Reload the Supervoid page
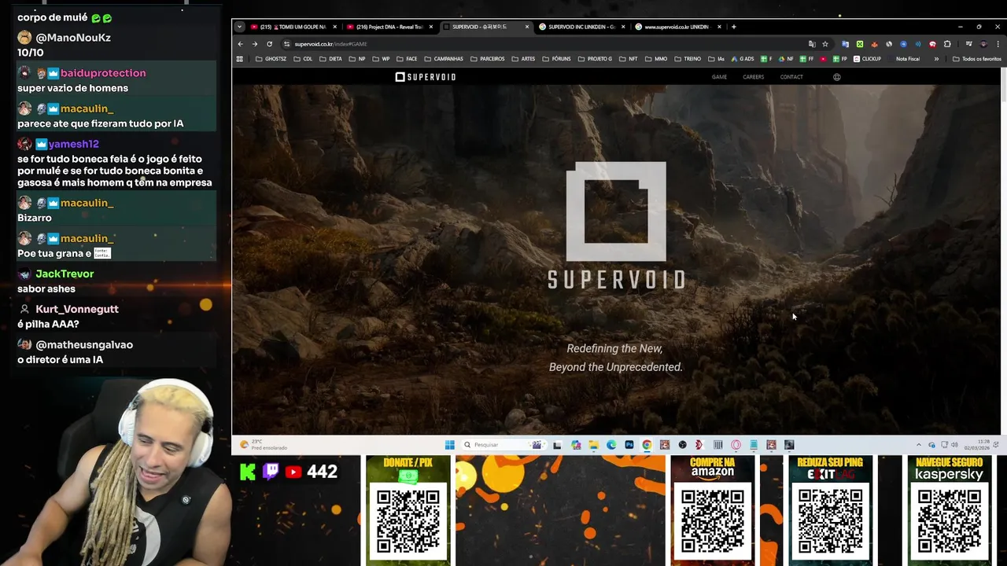This screenshot has width=1007, height=566. coord(269,44)
